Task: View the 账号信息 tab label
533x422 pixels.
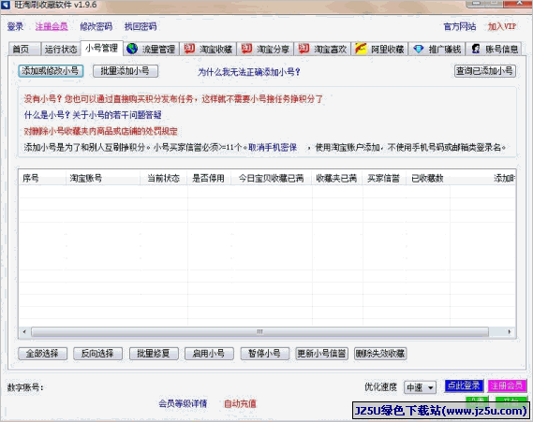Action: (x=502, y=50)
